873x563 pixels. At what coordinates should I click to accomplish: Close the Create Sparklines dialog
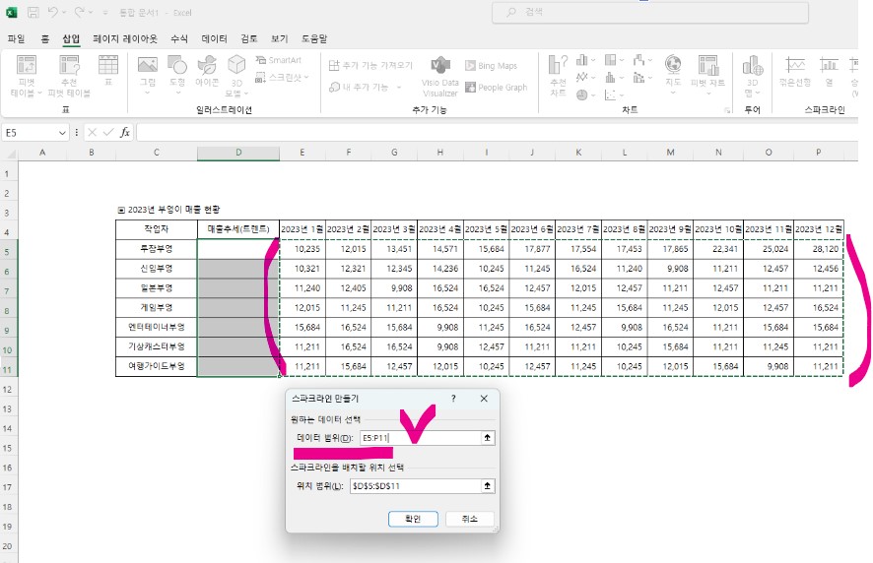pyautogui.click(x=484, y=399)
